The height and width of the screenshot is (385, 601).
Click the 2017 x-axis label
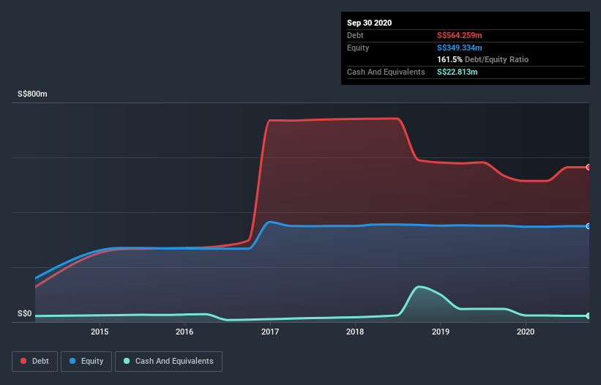pyautogui.click(x=270, y=332)
